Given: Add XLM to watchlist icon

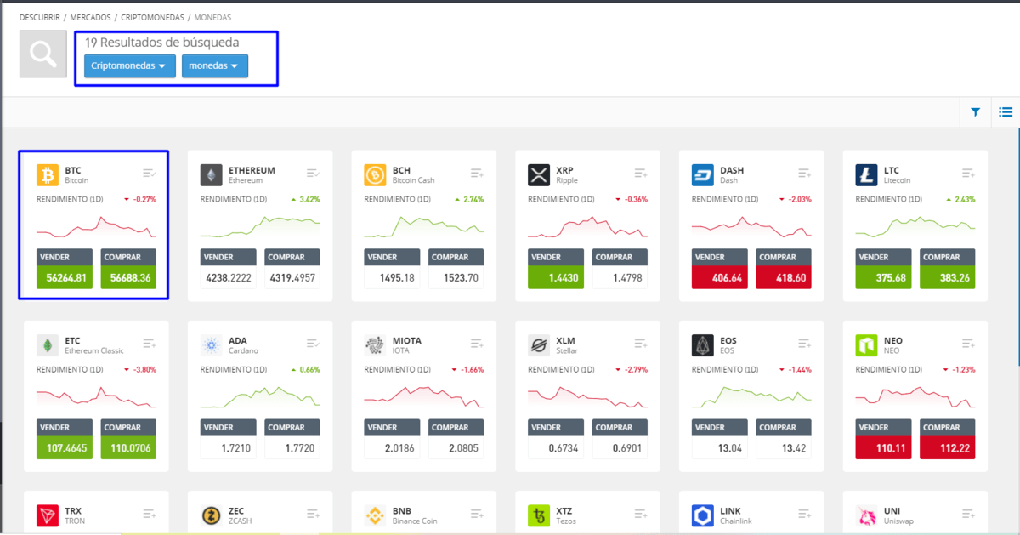Looking at the screenshot, I should point(641,343).
